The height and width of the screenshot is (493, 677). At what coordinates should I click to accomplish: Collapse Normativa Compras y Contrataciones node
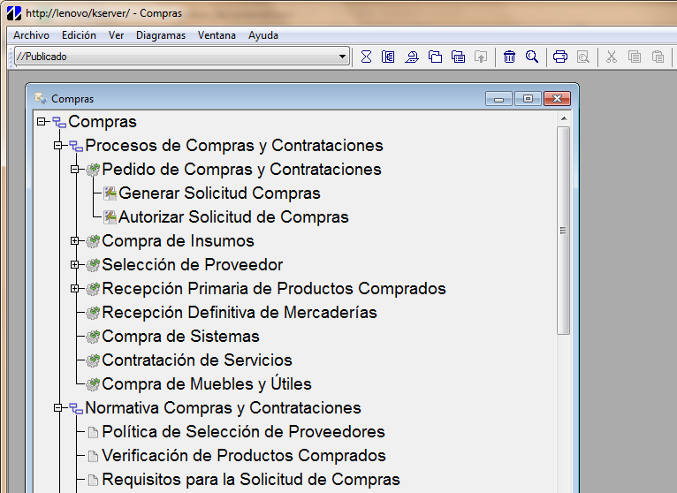click(58, 407)
